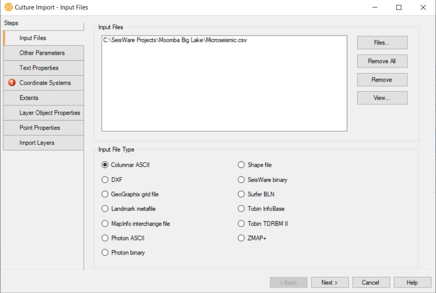Go to the Text Properties step

click(x=39, y=68)
